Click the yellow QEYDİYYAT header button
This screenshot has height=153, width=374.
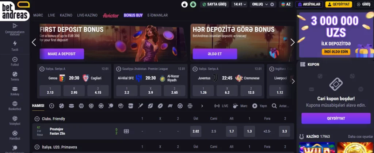pos(339,4)
